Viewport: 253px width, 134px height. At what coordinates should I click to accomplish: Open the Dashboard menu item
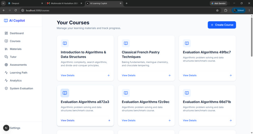coord(21,33)
